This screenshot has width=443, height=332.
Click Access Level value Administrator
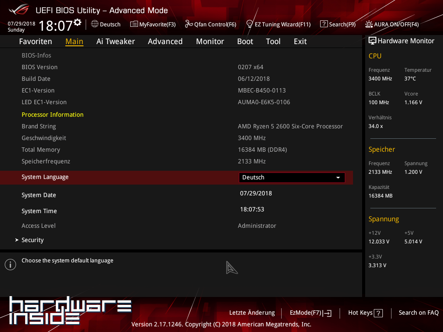(x=257, y=226)
